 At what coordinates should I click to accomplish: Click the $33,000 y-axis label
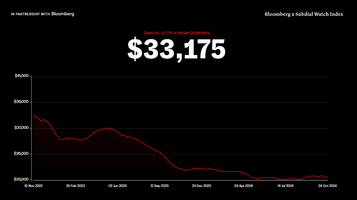click(21, 179)
